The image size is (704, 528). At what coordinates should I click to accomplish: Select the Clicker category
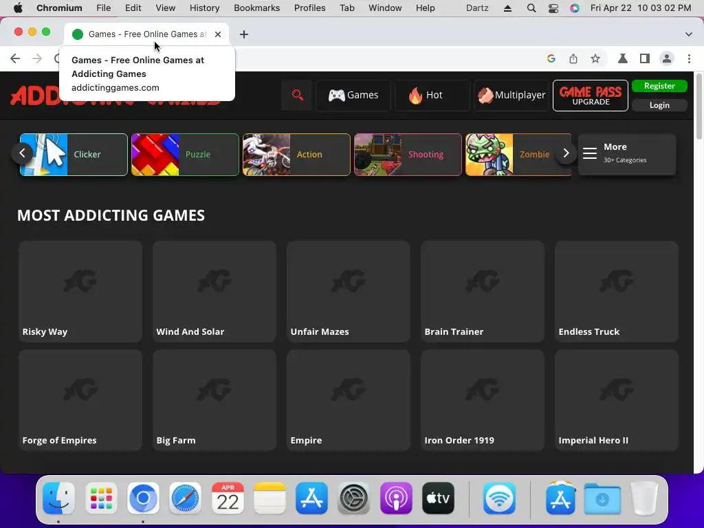tap(74, 155)
